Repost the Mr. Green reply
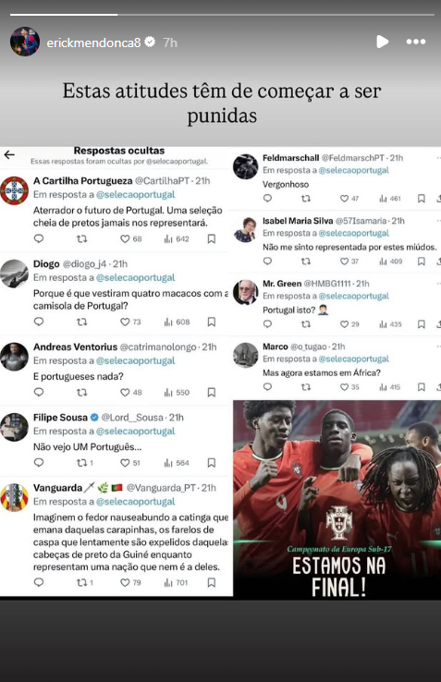Image resolution: width=441 pixels, height=682 pixels. [x=306, y=324]
